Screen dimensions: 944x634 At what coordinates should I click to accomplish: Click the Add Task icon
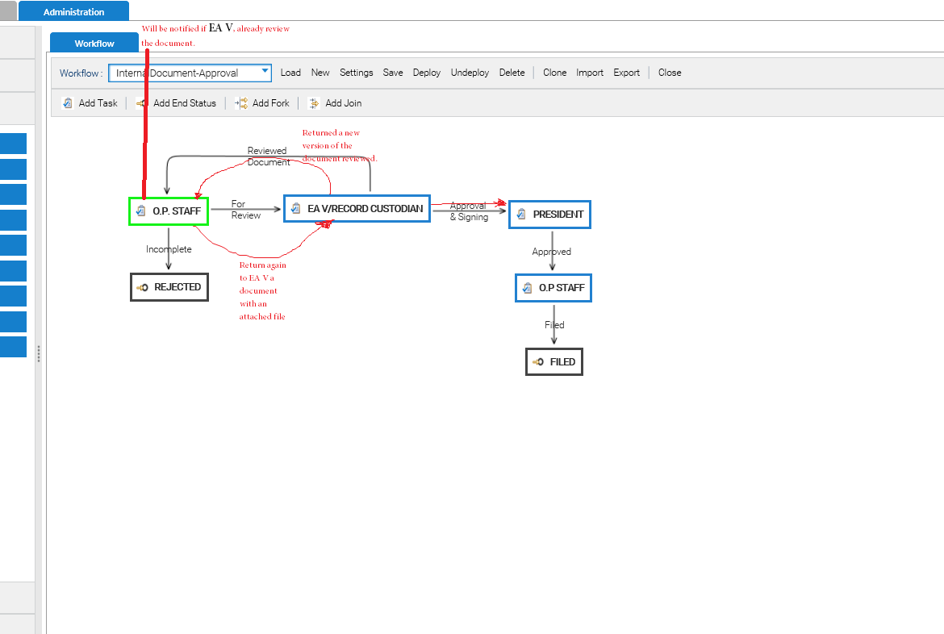(x=68, y=103)
